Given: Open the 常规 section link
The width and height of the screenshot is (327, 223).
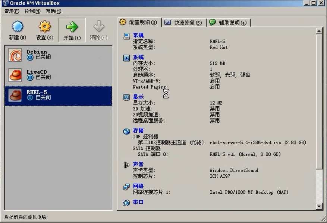Looking at the screenshot, I should (x=138, y=35).
